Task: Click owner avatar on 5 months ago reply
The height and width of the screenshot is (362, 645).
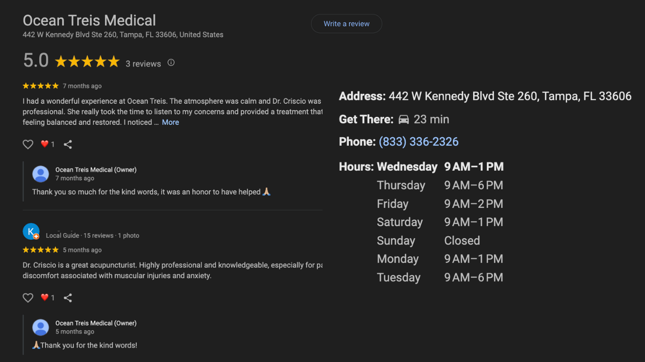Action: [40, 327]
